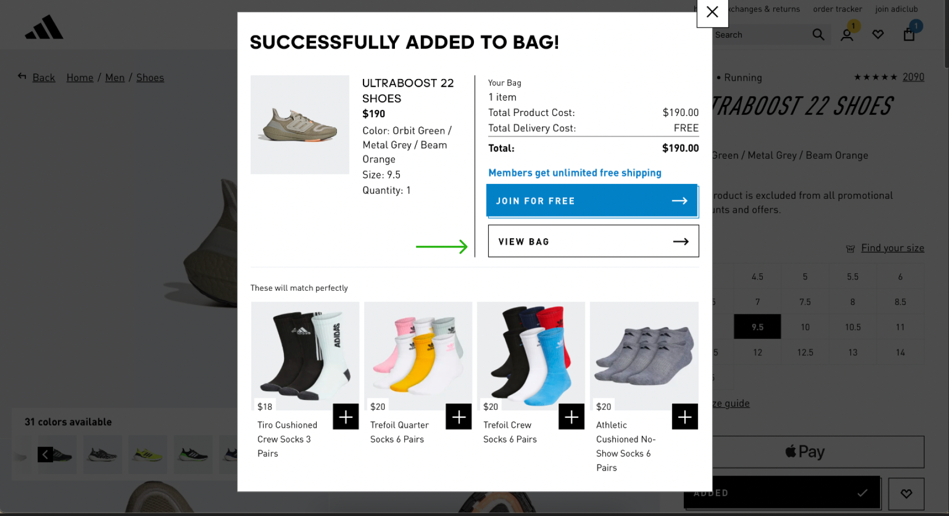Viewport: 949px width, 516px height.
Task: Open the wishlist heart in header
Action: point(878,35)
